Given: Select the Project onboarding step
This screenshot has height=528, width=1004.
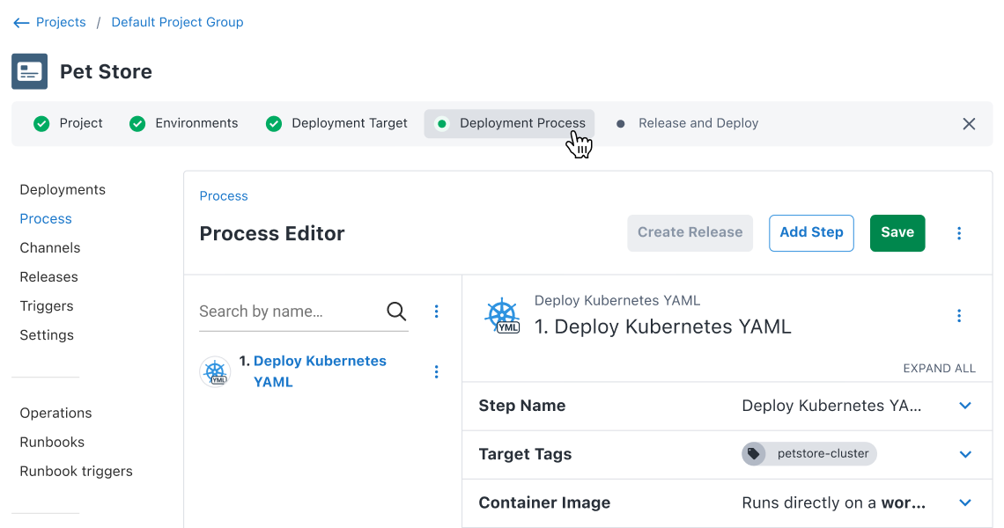Looking at the screenshot, I should tap(68, 123).
